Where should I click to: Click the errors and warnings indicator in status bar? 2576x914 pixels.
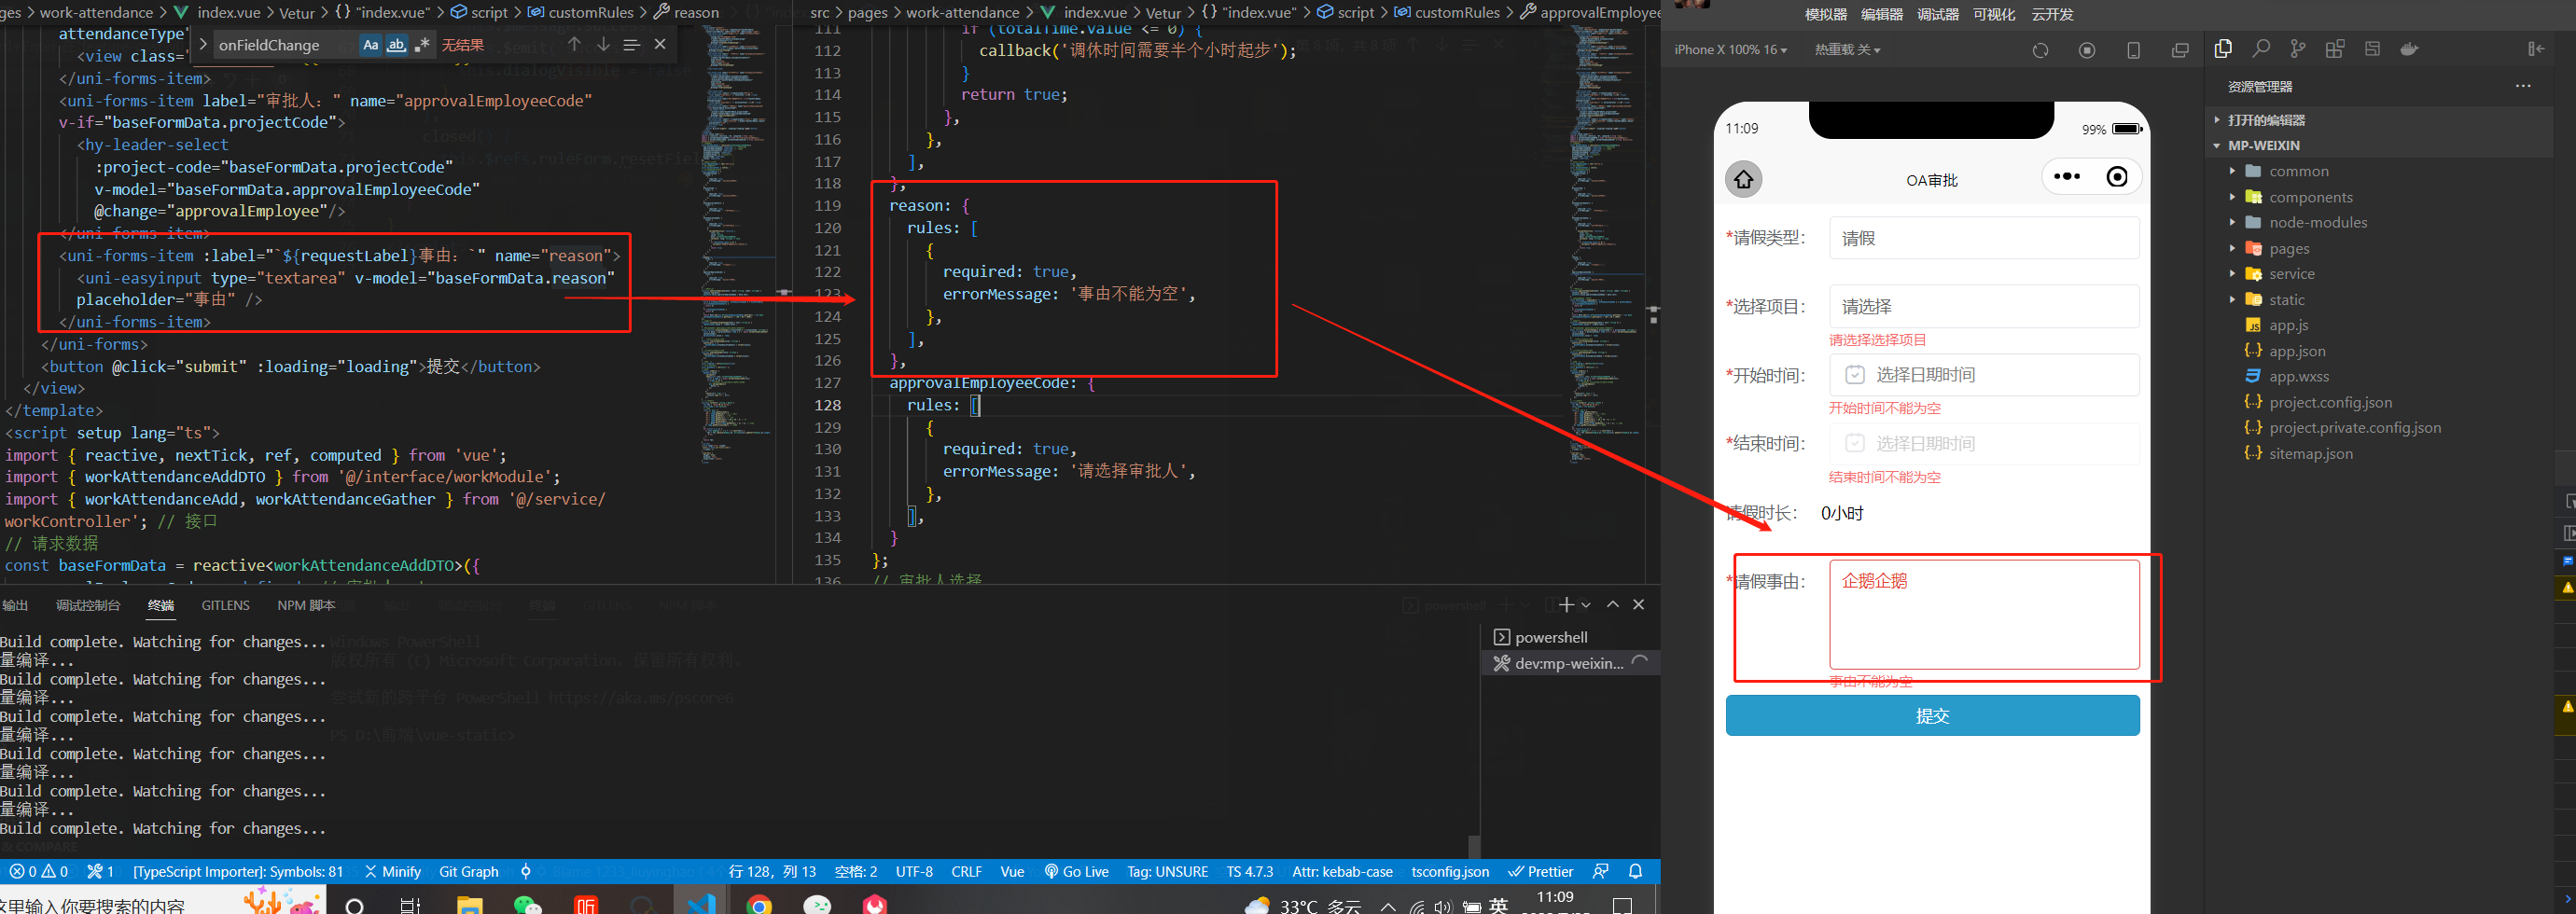[x=39, y=871]
